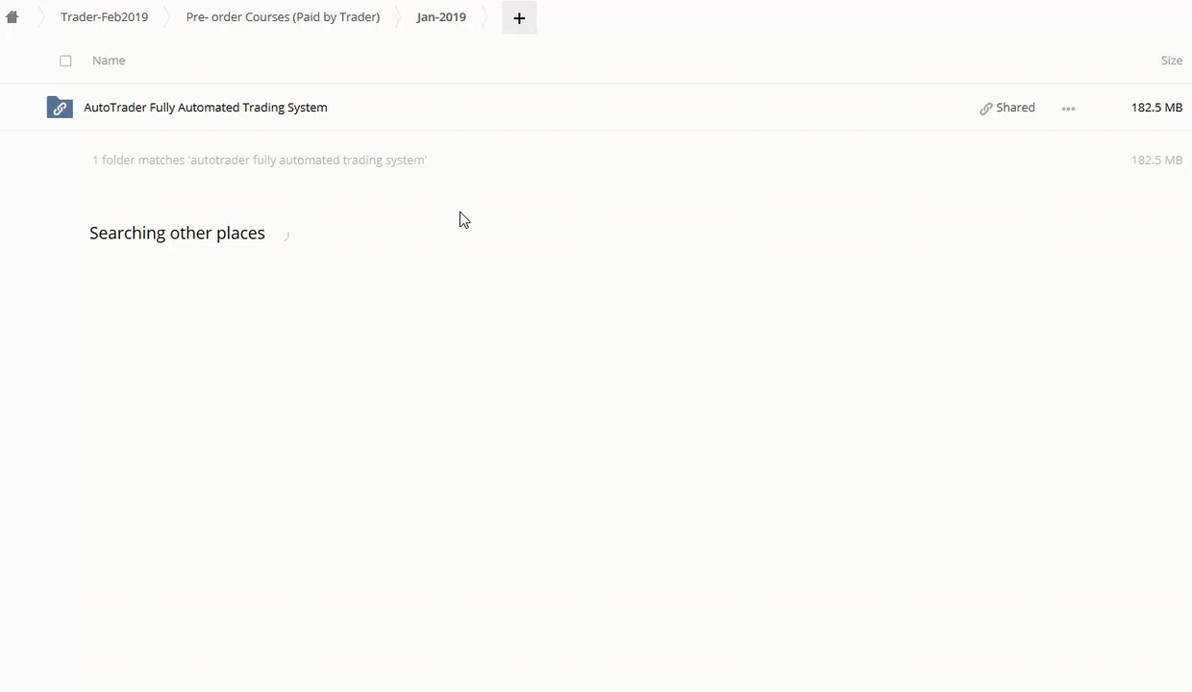This screenshot has height=692, width=1192.
Task: Open AutoTrader Fully Automated Trading System folder
Action: [206, 108]
